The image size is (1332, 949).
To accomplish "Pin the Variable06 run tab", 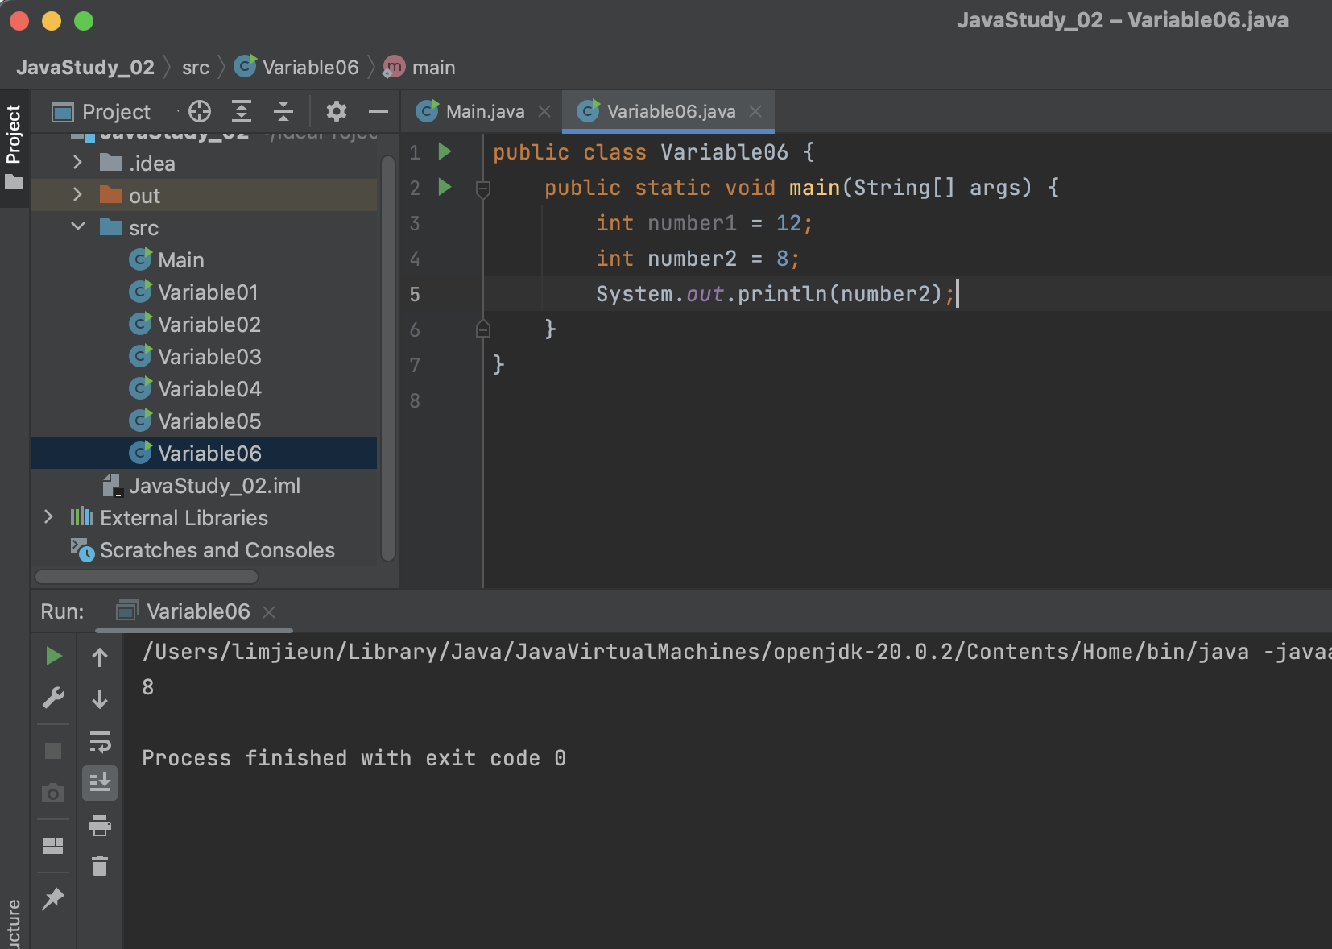I will pyautogui.click(x=52, y=898).
